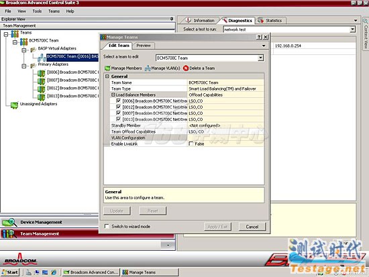Collapse the Load Balance Members group
This screenshot has width=369, height=277.
coord(113,95)
